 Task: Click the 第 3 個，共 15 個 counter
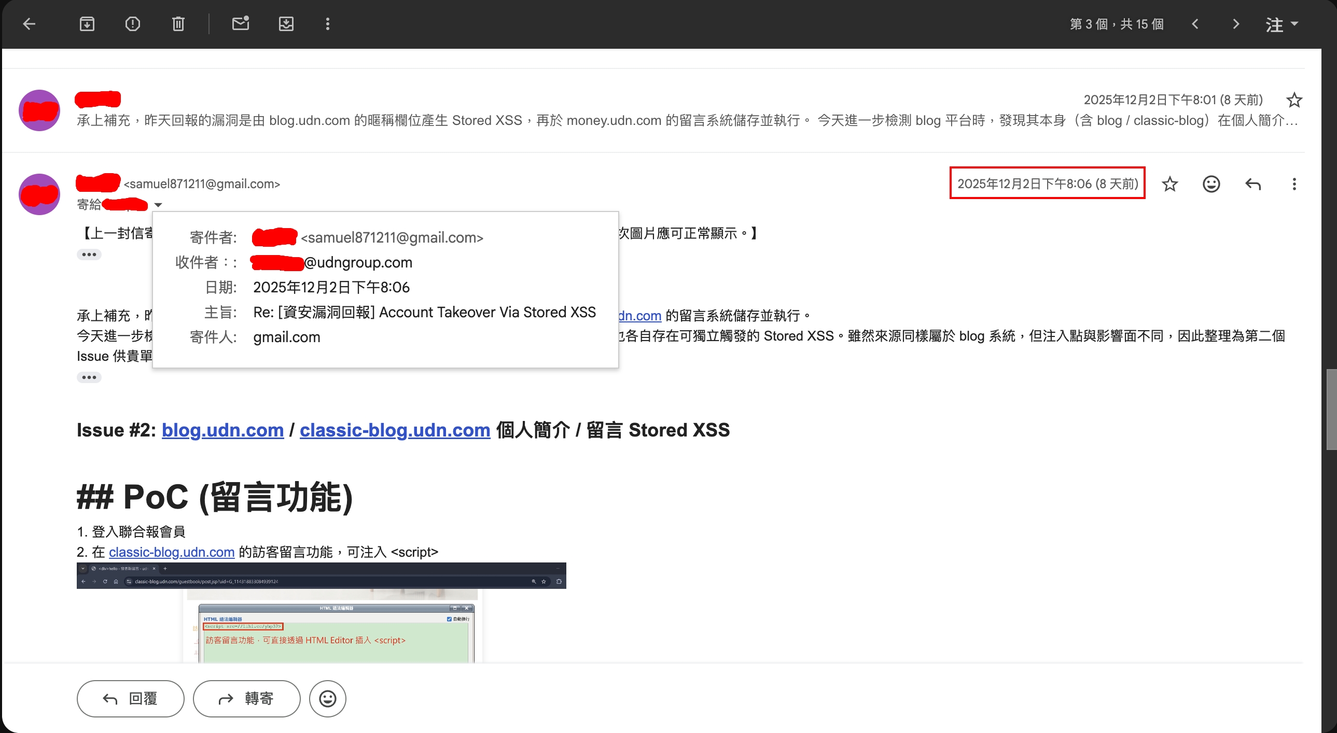click(x=1117, y=24)
